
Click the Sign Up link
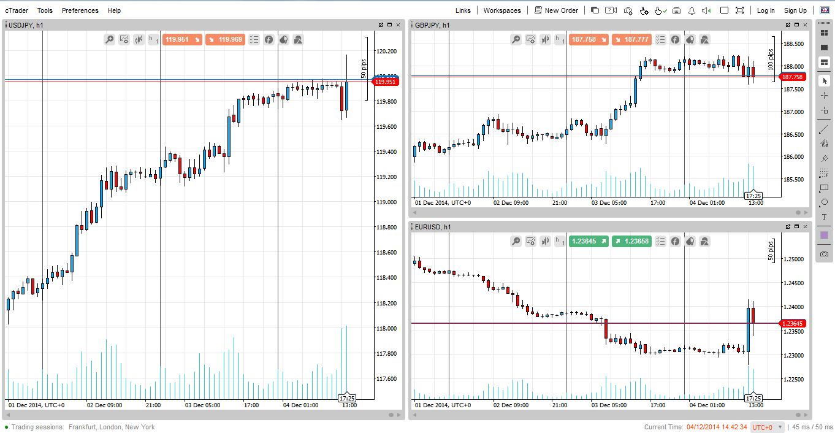[796, 10]
